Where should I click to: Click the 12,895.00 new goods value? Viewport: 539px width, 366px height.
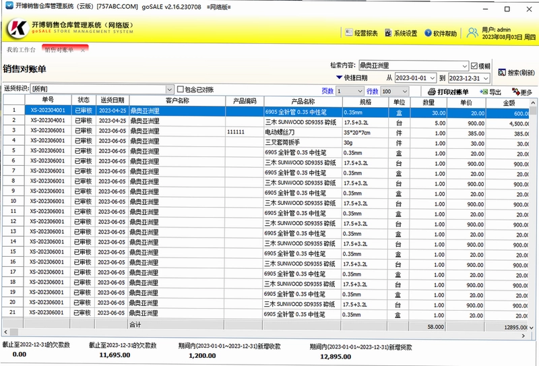336,357
